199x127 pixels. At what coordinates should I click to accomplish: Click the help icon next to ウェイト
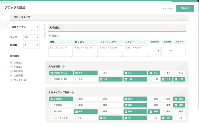[x=25, y=80]
